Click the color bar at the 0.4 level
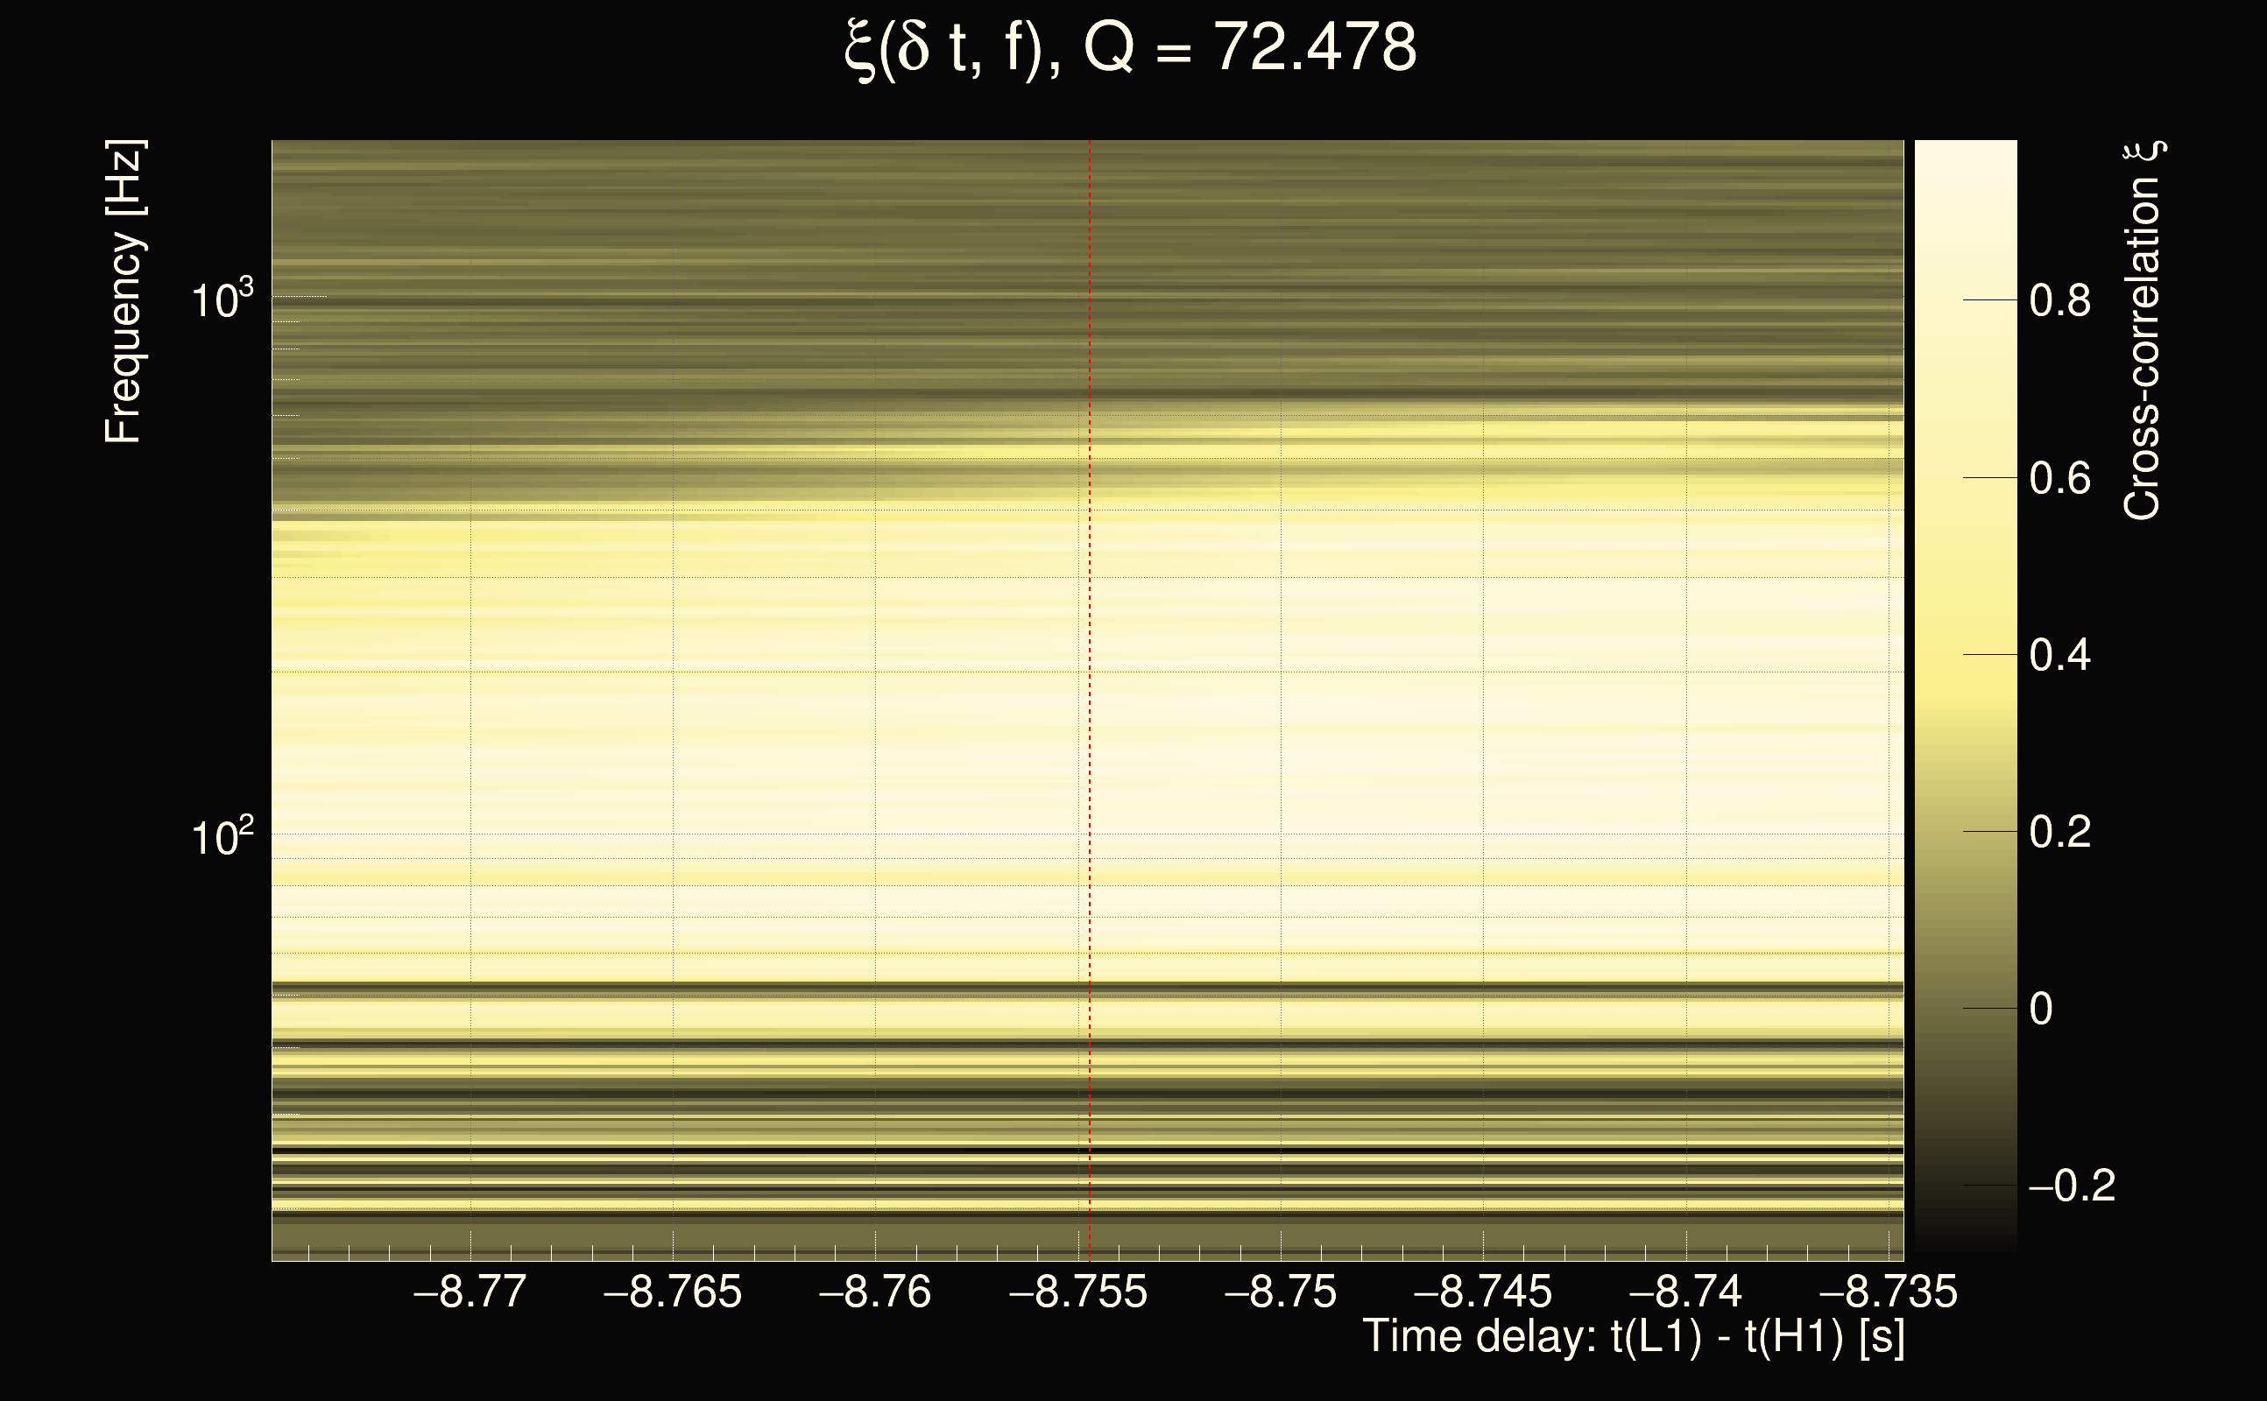 point(1965,655)
